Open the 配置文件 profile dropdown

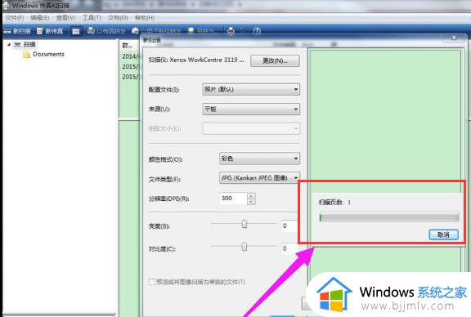[251, 89]
